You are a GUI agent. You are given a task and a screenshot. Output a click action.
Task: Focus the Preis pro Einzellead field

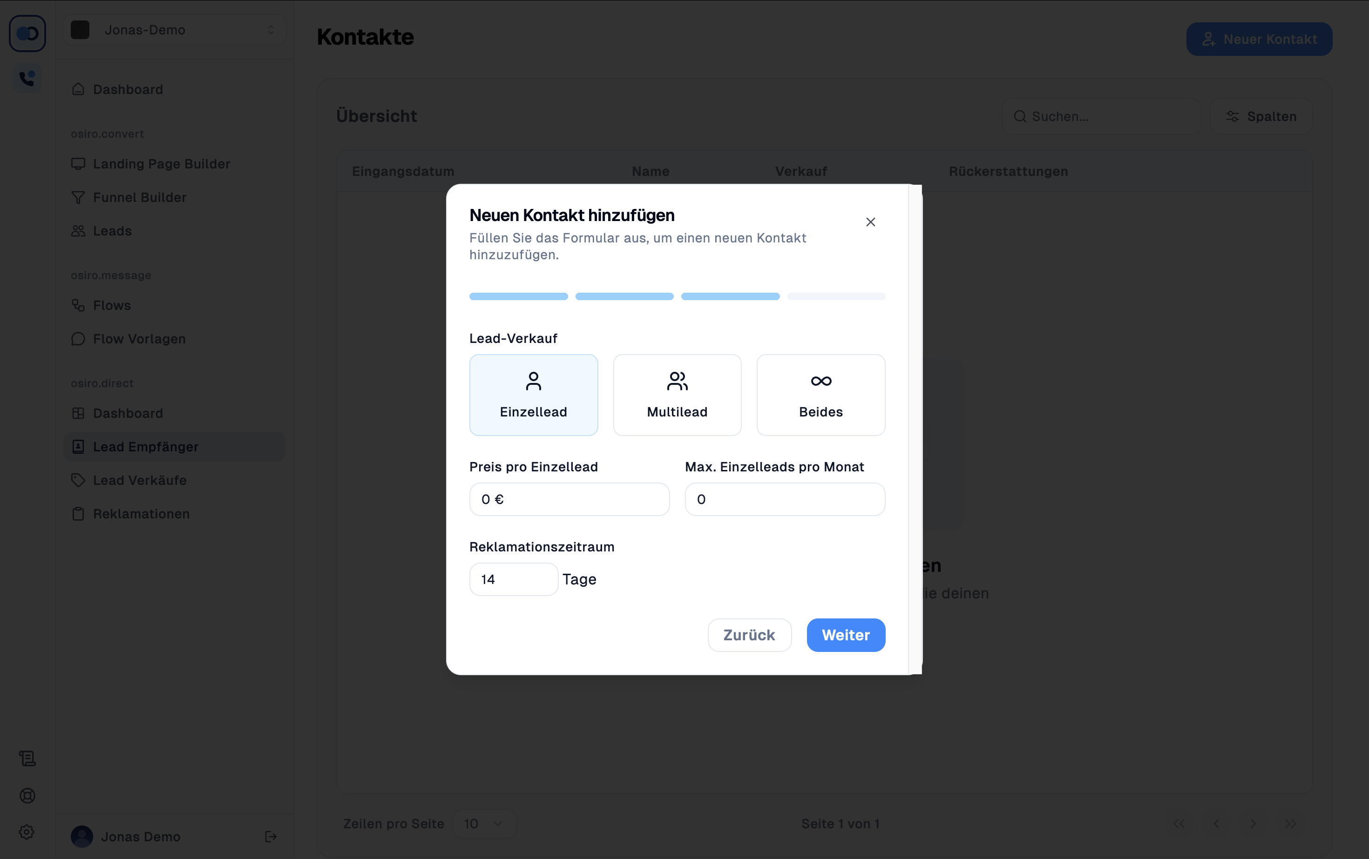[569, 499]
